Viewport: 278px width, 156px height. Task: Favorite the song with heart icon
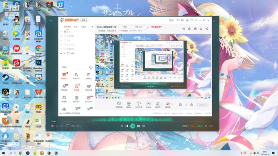coord(52,126)
